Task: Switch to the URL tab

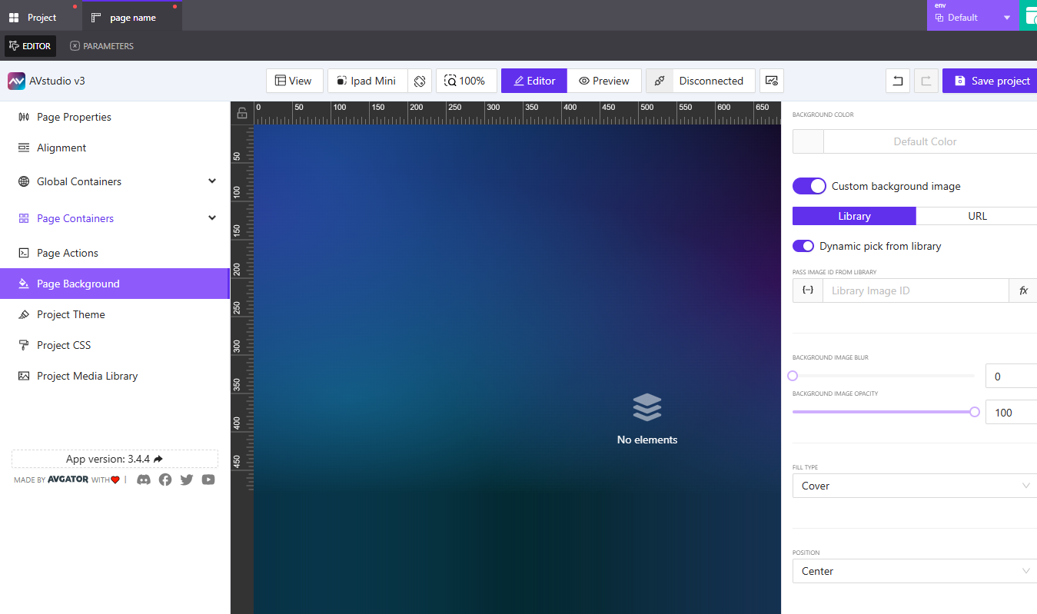Action: (977, 216)
